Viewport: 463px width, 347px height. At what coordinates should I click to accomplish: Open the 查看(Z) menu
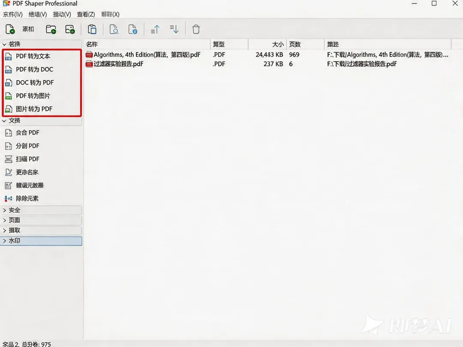click(86, 14)
